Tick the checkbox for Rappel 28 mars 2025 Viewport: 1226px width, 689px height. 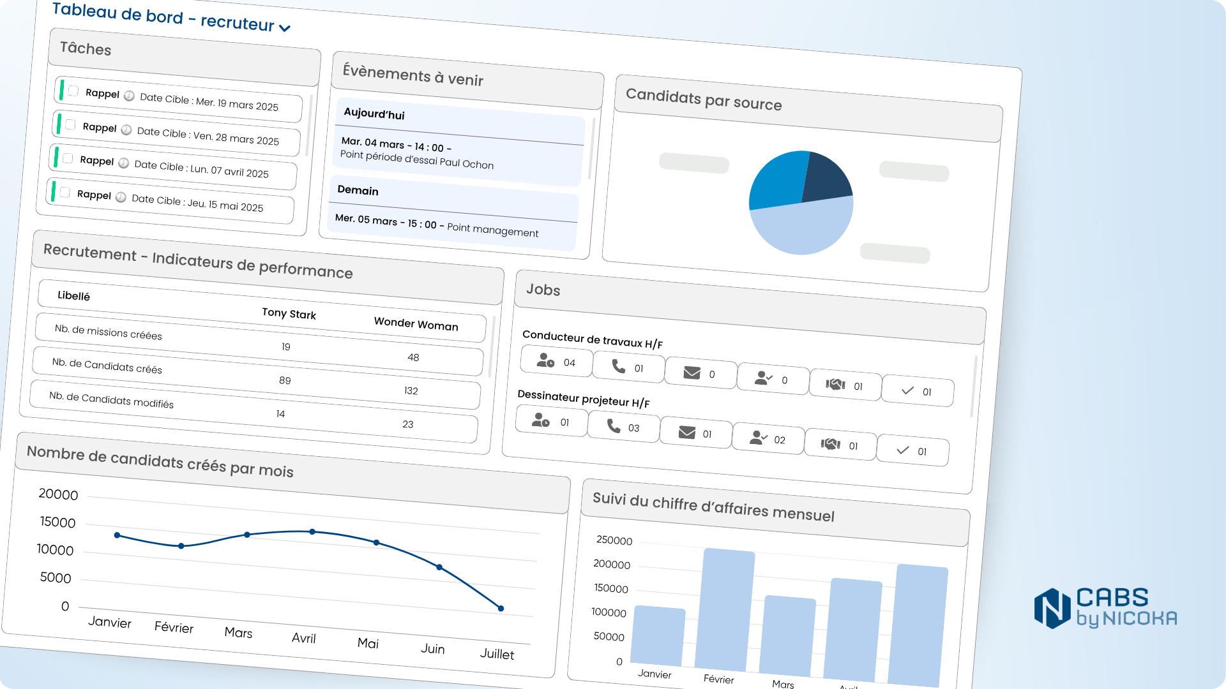pos(70,125)
